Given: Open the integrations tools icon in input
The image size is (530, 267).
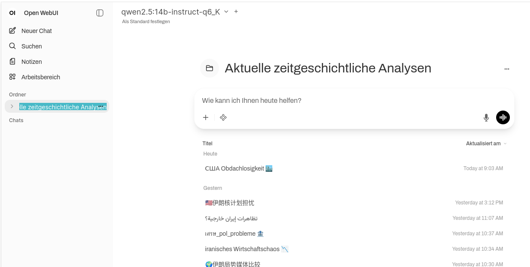Looking at the screenshot, I should (x=223, y=117).
